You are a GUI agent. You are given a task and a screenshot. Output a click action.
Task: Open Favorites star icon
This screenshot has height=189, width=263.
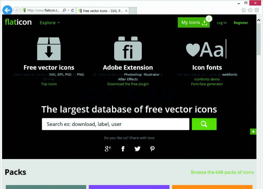(250, 10)
